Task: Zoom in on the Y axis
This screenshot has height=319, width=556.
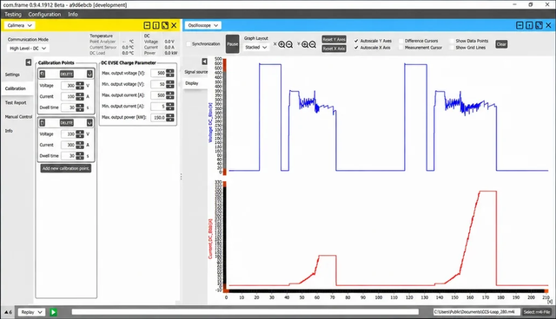Action: (x=305, y=44)
